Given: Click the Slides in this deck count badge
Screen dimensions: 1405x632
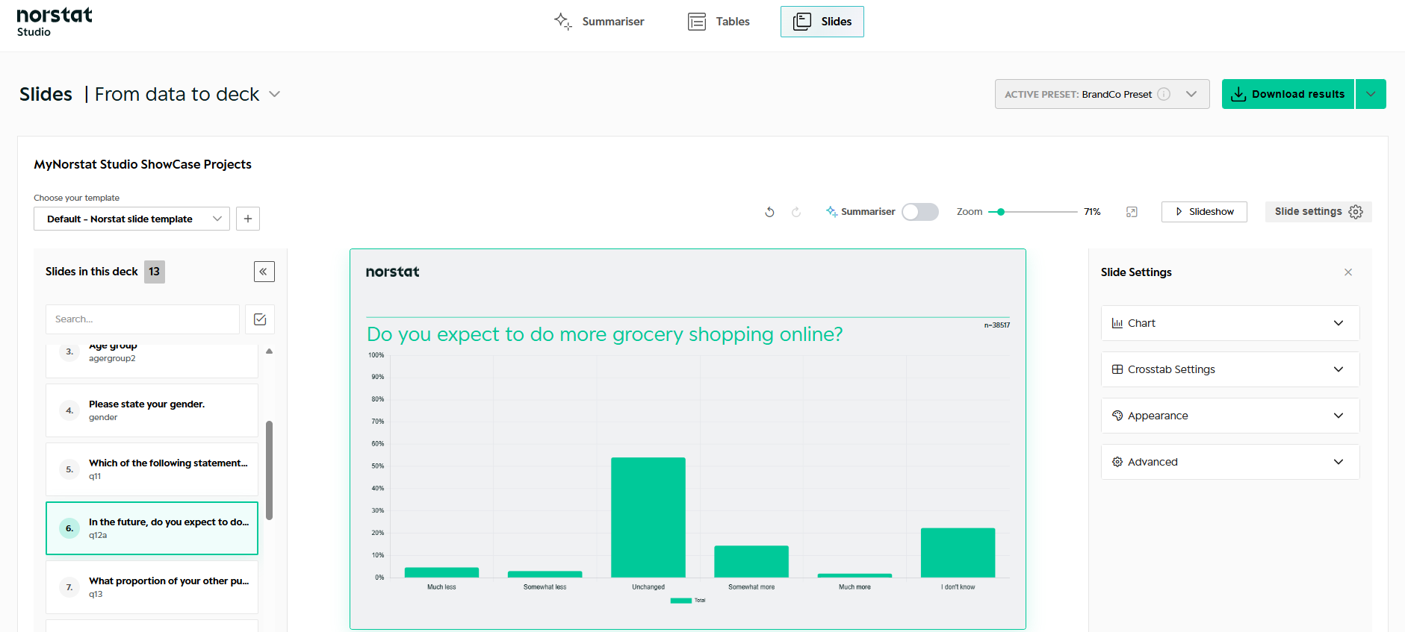Looking at the screenshot, I should [154, 272].
